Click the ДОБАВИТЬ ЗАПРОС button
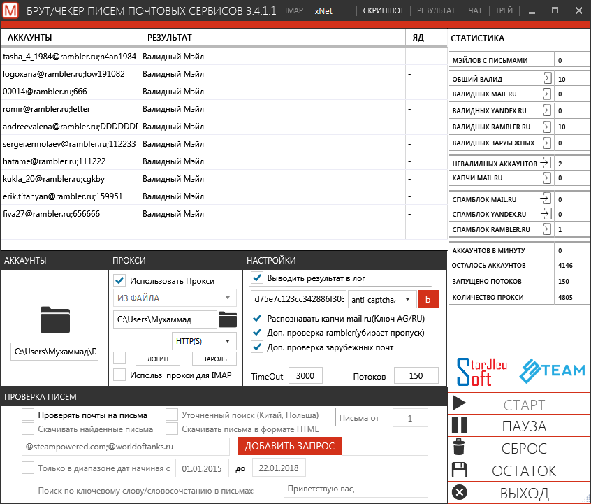 pyautogui.click(x=289, y=446)
